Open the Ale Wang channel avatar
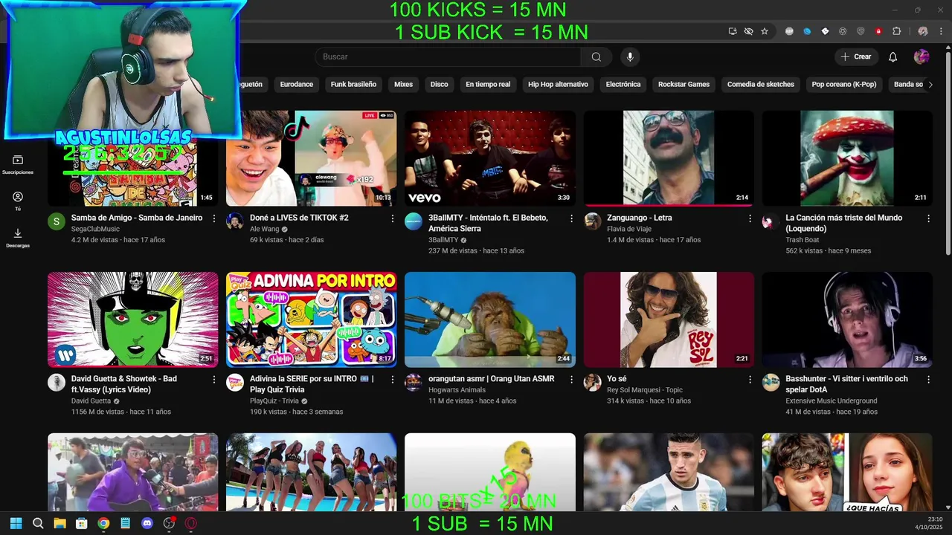Screen dimensions: 952x535 [235, 221]
